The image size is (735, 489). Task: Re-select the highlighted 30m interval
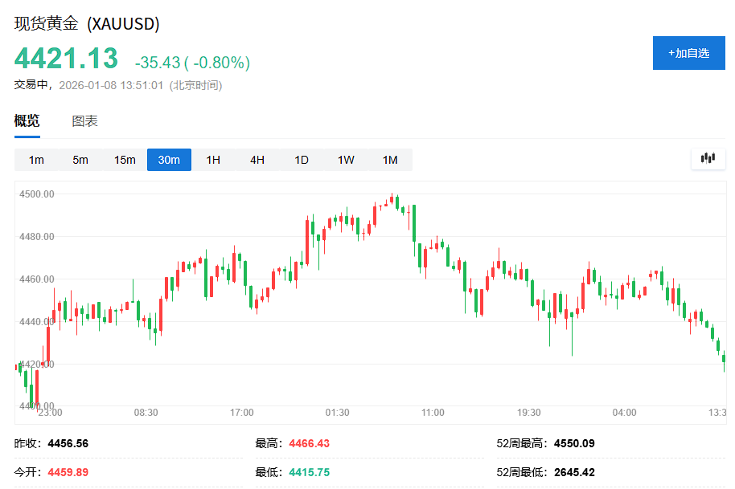click(168, 159)
